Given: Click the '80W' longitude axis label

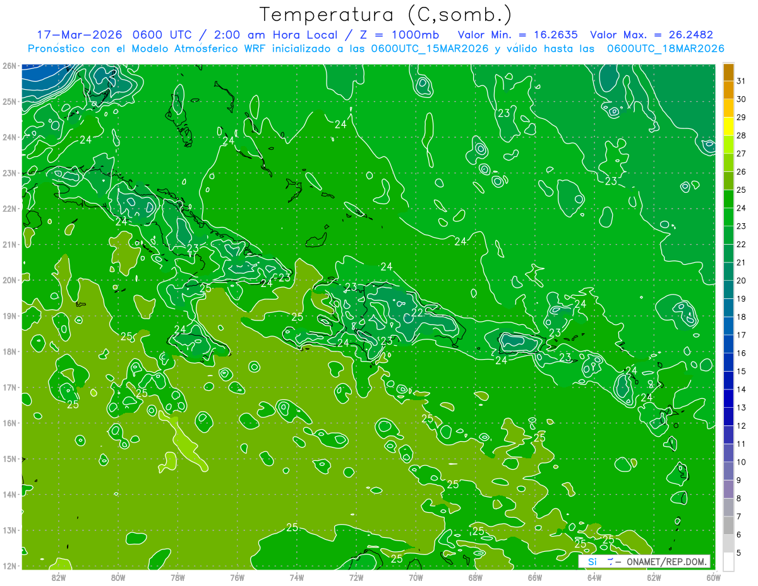Looking at the screenshot, I should [118, 577].
